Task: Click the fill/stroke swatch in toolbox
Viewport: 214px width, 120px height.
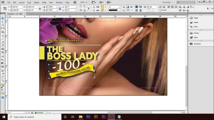Action: tap(2, 85)
